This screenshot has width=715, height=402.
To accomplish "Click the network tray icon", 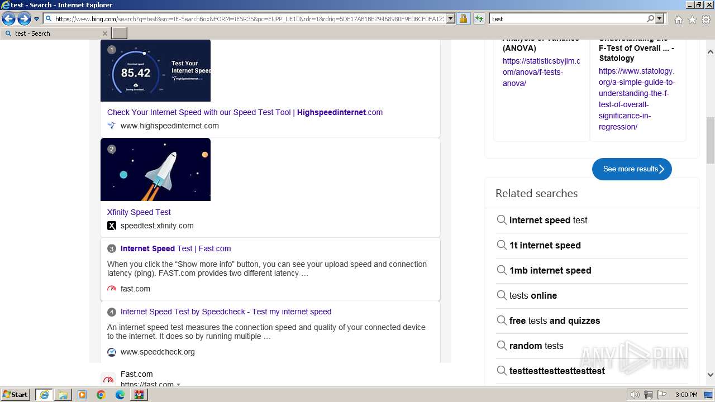I will pyautogui.click(x=649, y=395).
